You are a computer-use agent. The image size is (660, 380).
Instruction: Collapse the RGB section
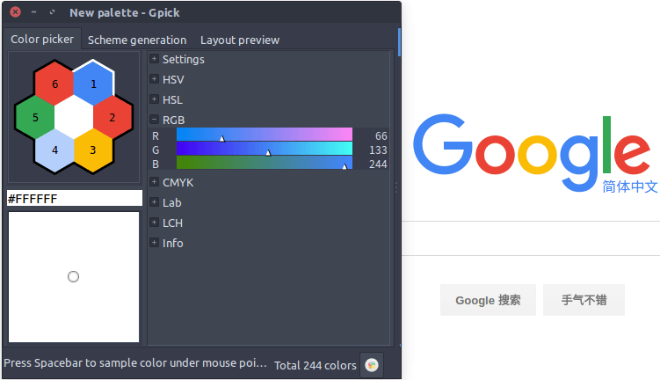[x=154, y=120]
